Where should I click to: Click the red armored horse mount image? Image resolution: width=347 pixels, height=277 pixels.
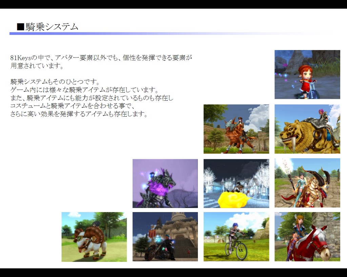(x=307, y=237)
